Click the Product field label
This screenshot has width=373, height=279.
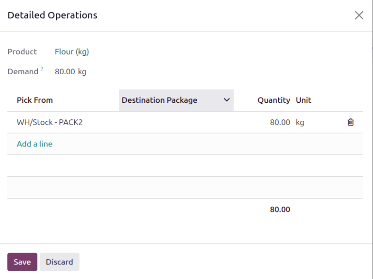pyautogui.click(x=22, y=51)
